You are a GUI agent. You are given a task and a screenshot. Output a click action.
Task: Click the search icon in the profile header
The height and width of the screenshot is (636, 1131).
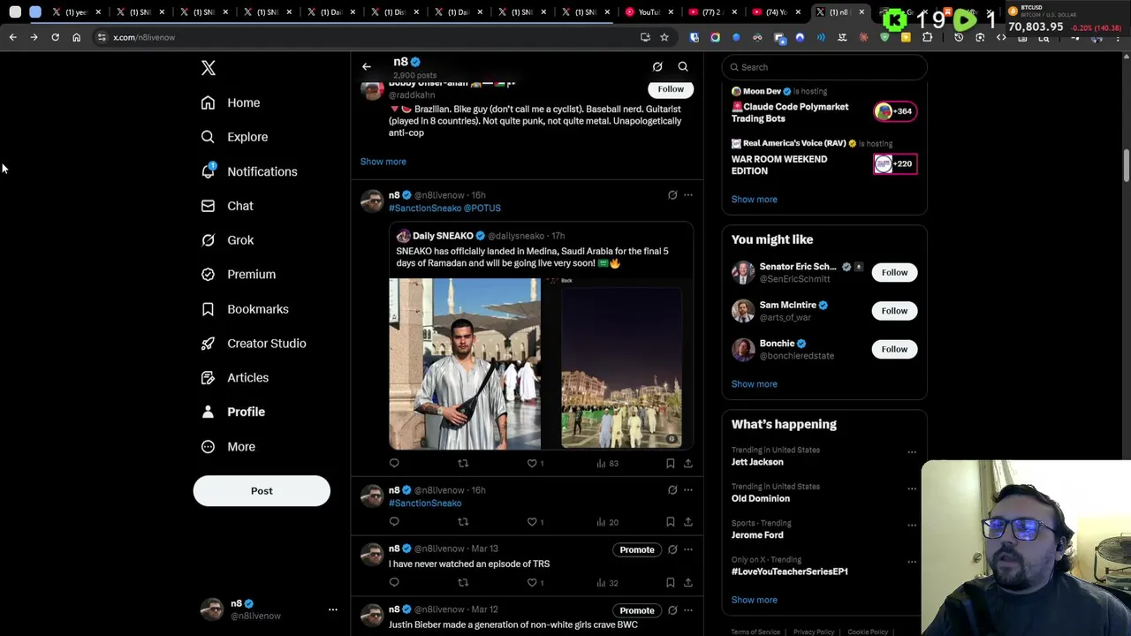[683, 66]
